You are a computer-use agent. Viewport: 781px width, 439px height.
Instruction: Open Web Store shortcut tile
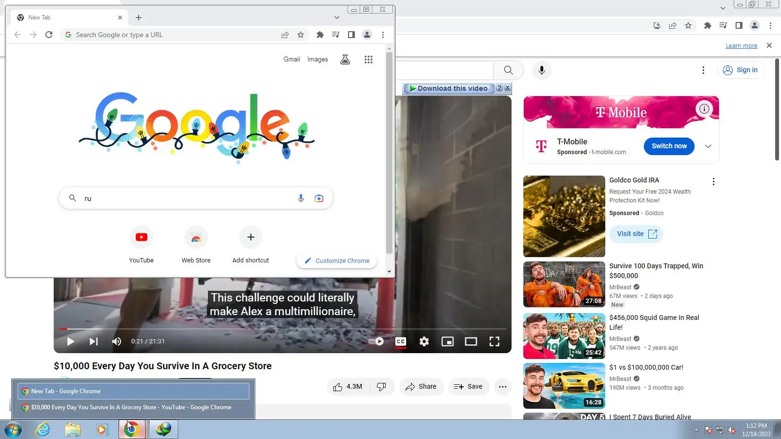[196, 245]
